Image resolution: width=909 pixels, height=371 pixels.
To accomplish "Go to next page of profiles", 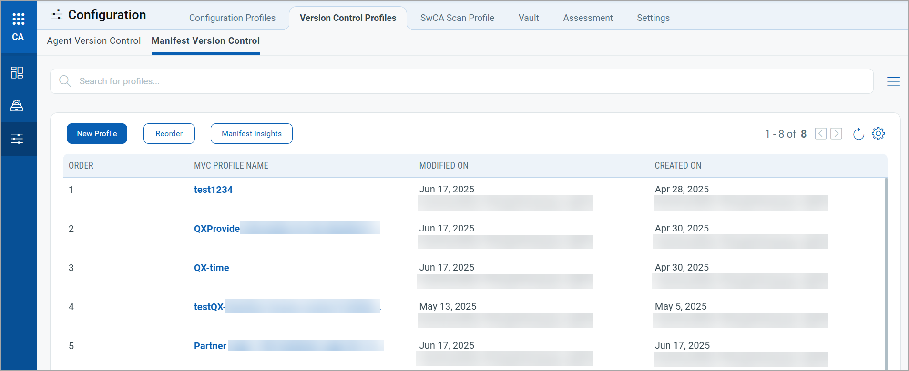I will pyautogui.click(x=836, y=134).
